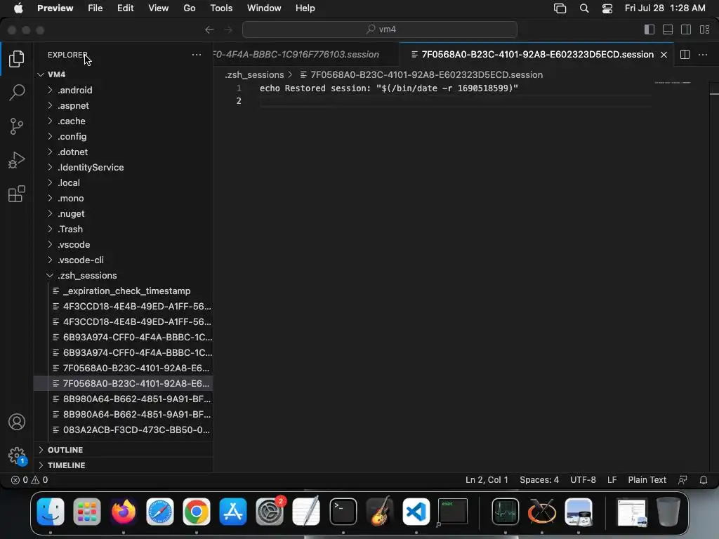Open 083A2ACB-F3CD-473C file in explorer

click(x=123, y=430)
